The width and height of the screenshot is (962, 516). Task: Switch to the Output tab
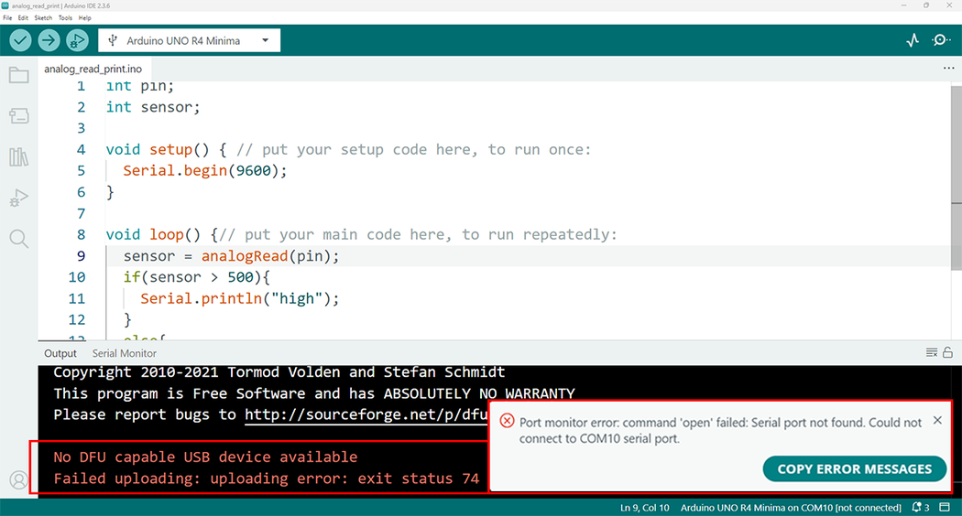[x=60, y=353]
